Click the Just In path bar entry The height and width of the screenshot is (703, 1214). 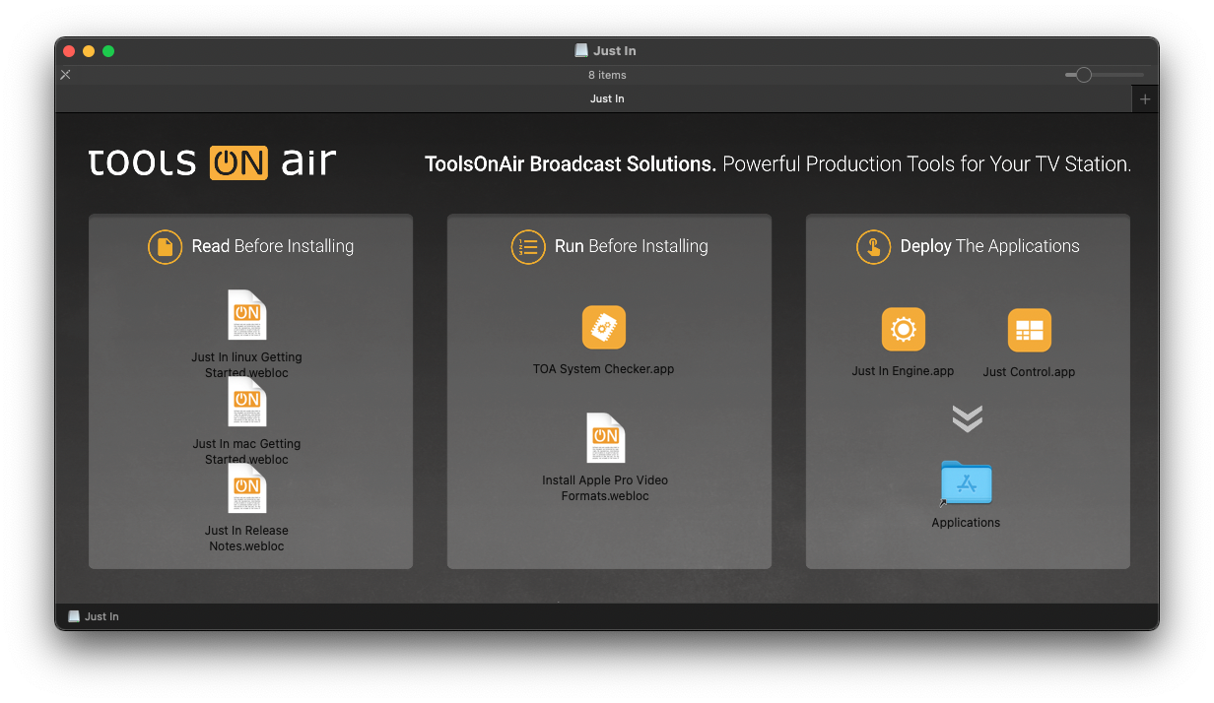(94, 616)
